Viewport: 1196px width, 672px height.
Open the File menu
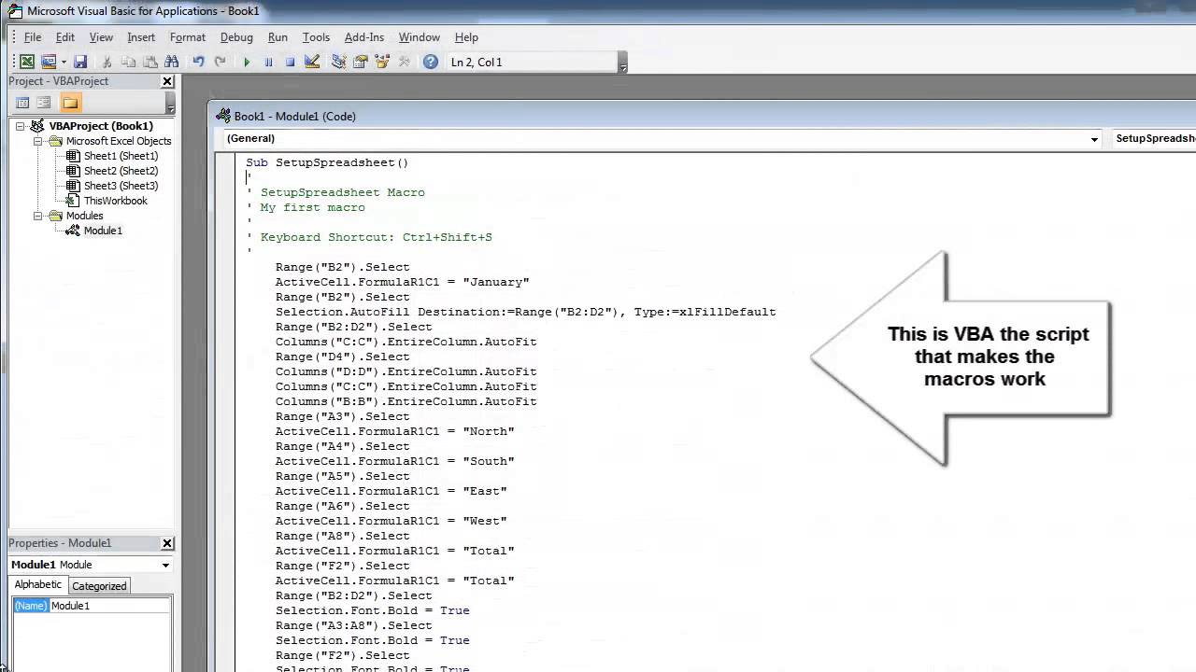tap(33, 37)
